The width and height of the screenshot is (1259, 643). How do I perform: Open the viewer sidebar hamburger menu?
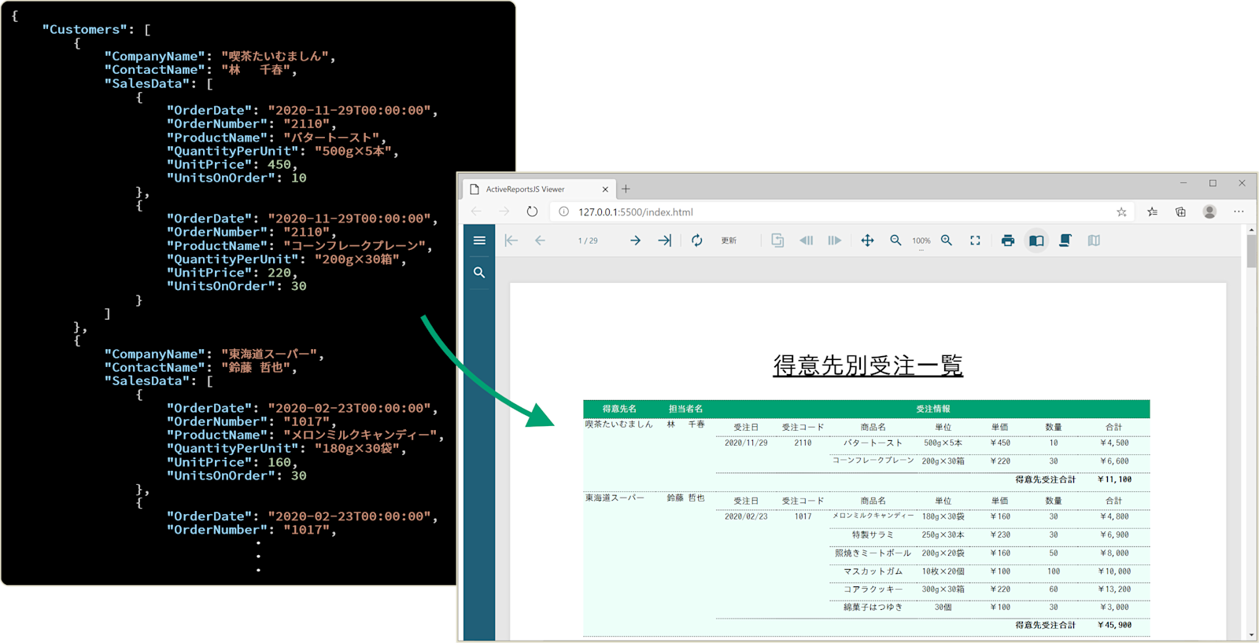[x=479, y=241]
